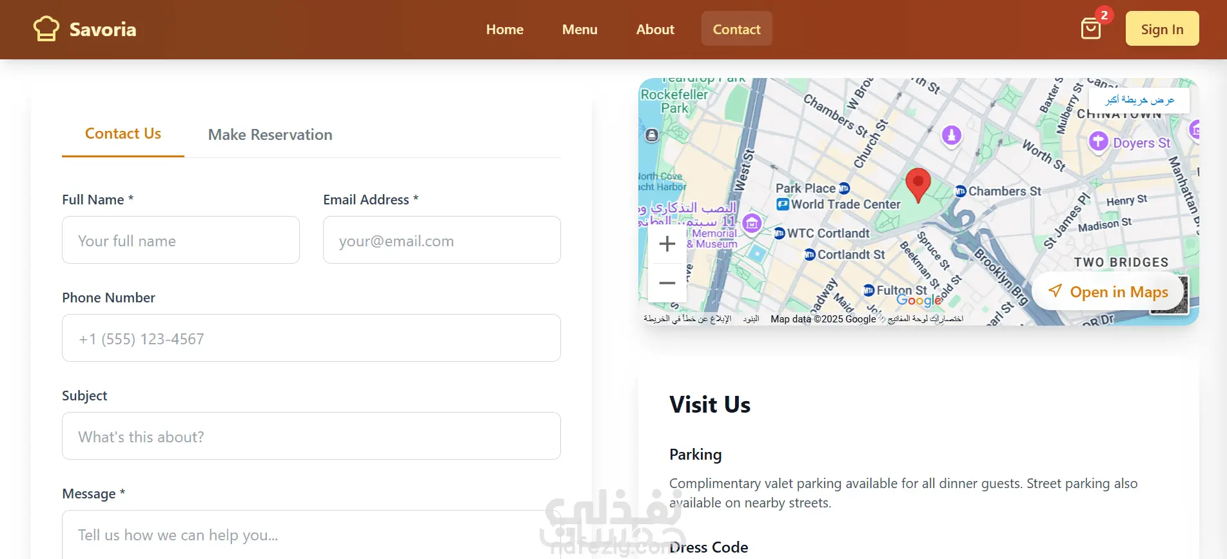
Task: Click the 'Parking' subheading
Action: (695, 455)
